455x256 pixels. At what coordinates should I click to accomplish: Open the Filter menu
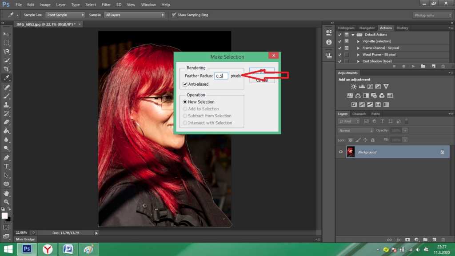106,4
